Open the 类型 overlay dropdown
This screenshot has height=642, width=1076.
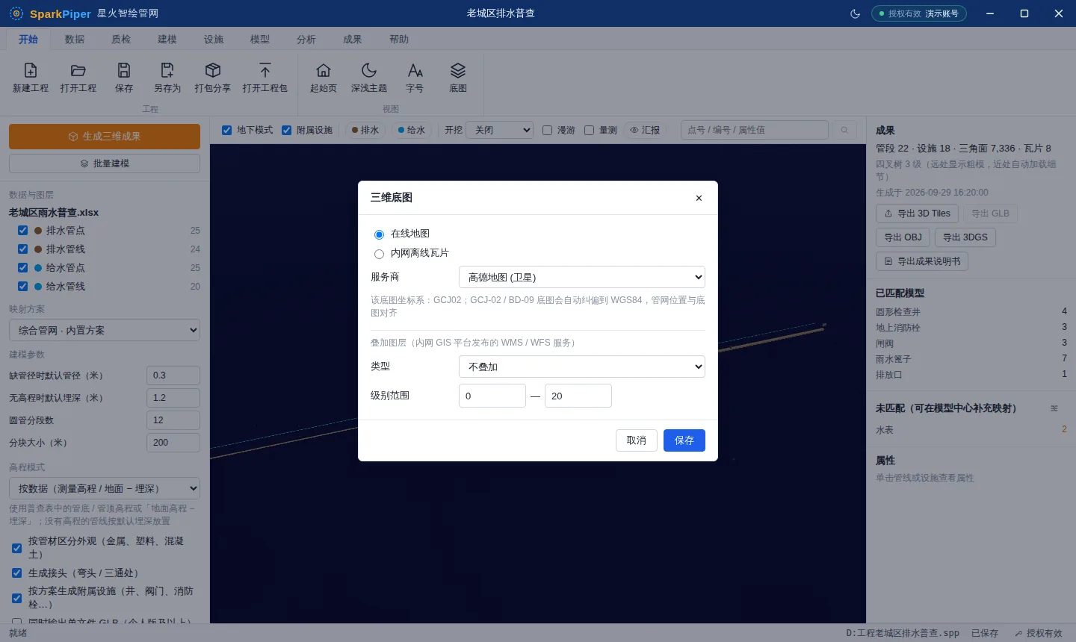582,367
